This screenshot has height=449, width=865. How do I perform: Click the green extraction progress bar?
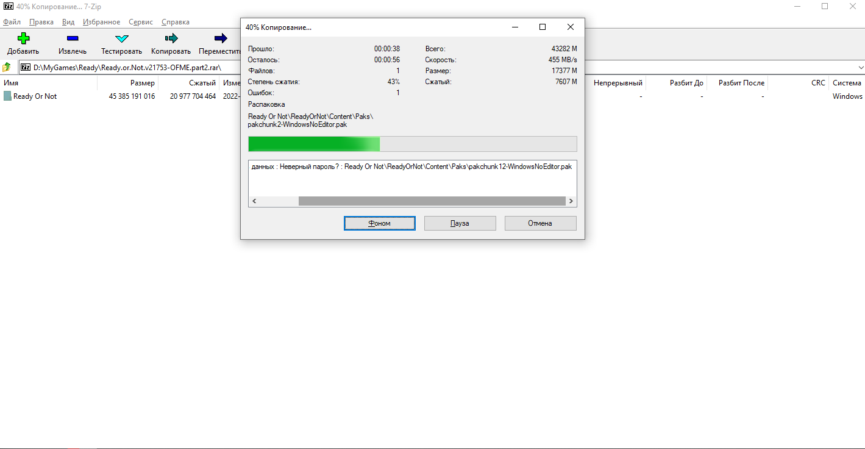coord(412,144)
